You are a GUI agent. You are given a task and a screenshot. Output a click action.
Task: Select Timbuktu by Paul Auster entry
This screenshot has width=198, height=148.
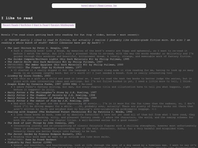click(x=30, y=143)
